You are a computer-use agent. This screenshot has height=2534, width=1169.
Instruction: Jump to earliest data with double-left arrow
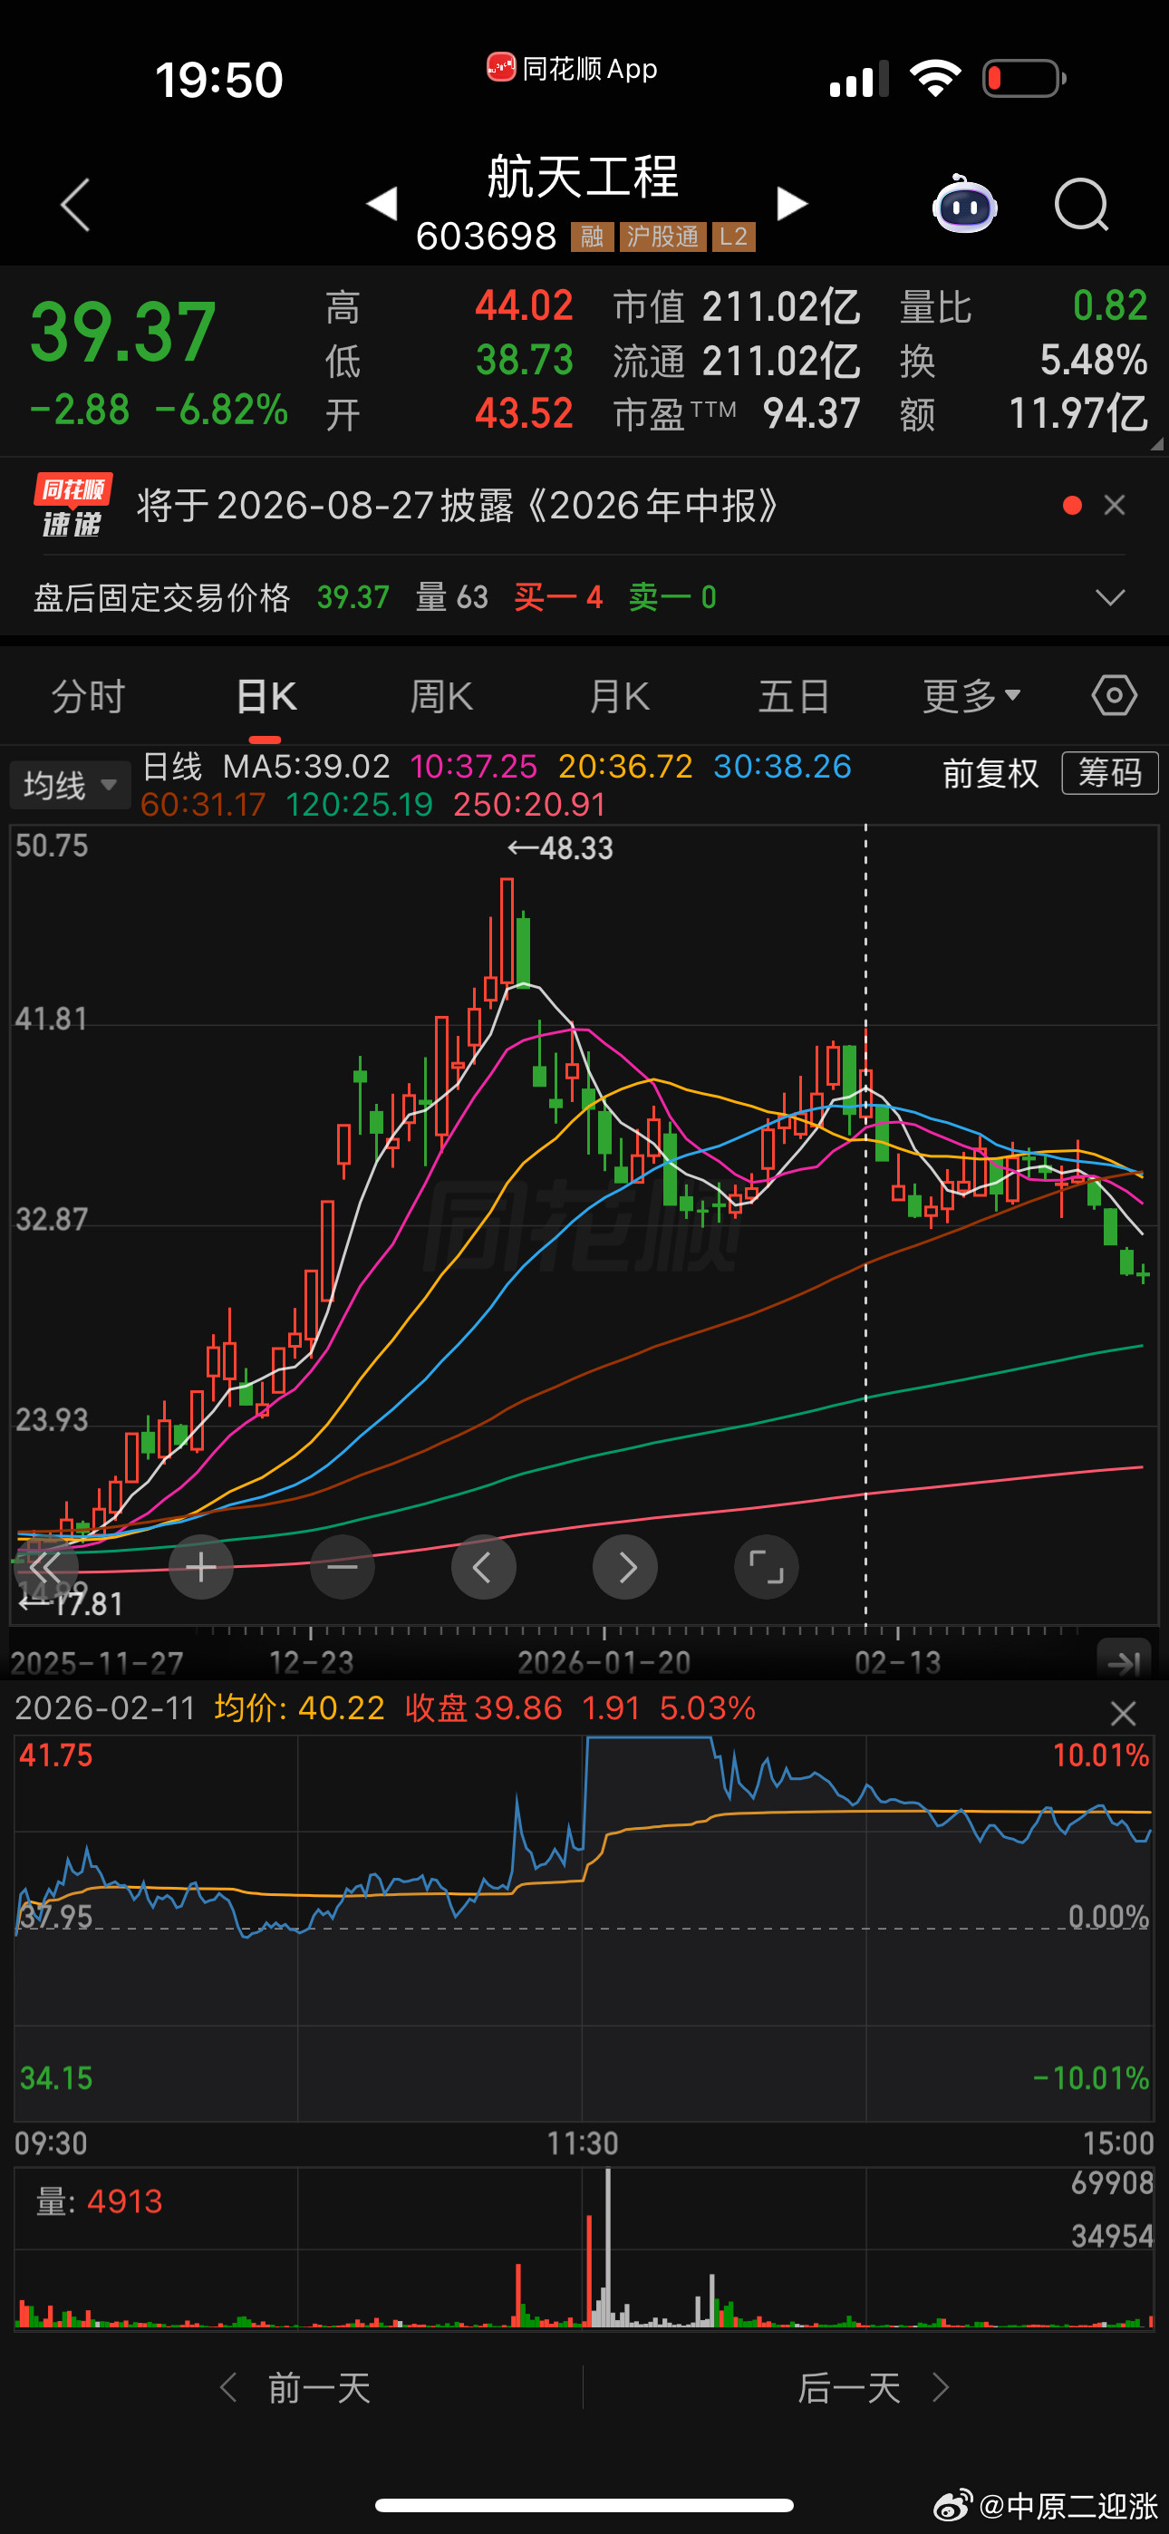(45, 1567)
